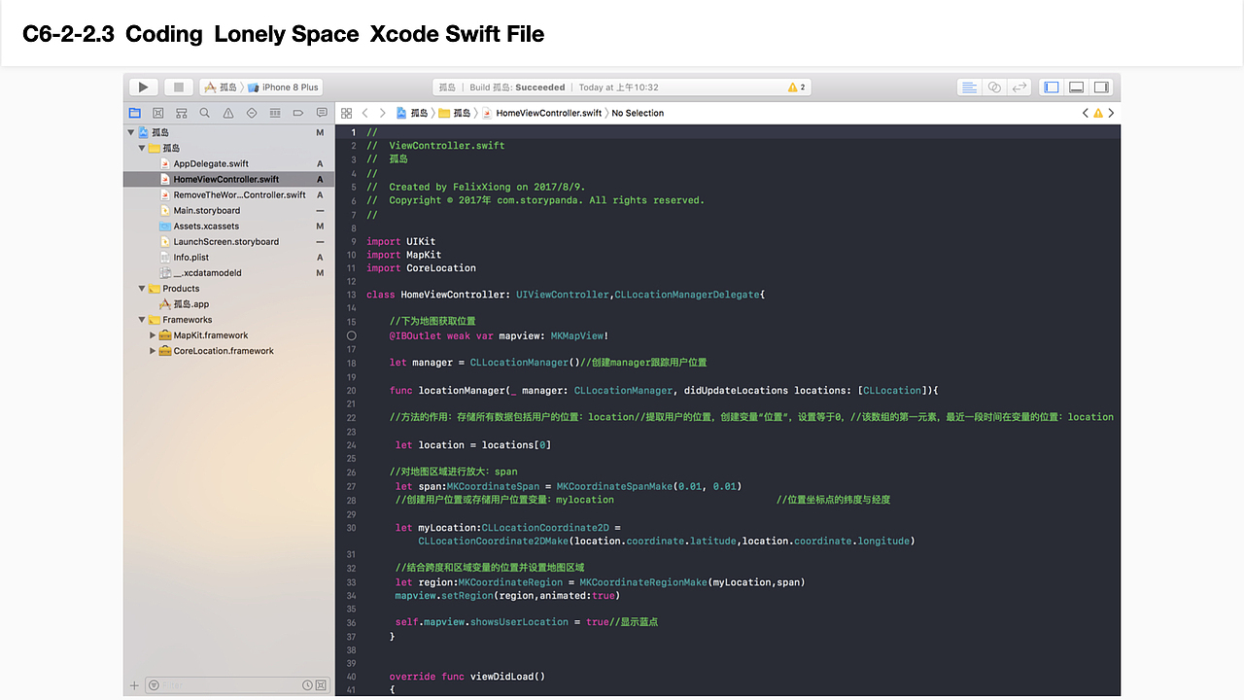Click line number 13 in gutter

(351, 295)
